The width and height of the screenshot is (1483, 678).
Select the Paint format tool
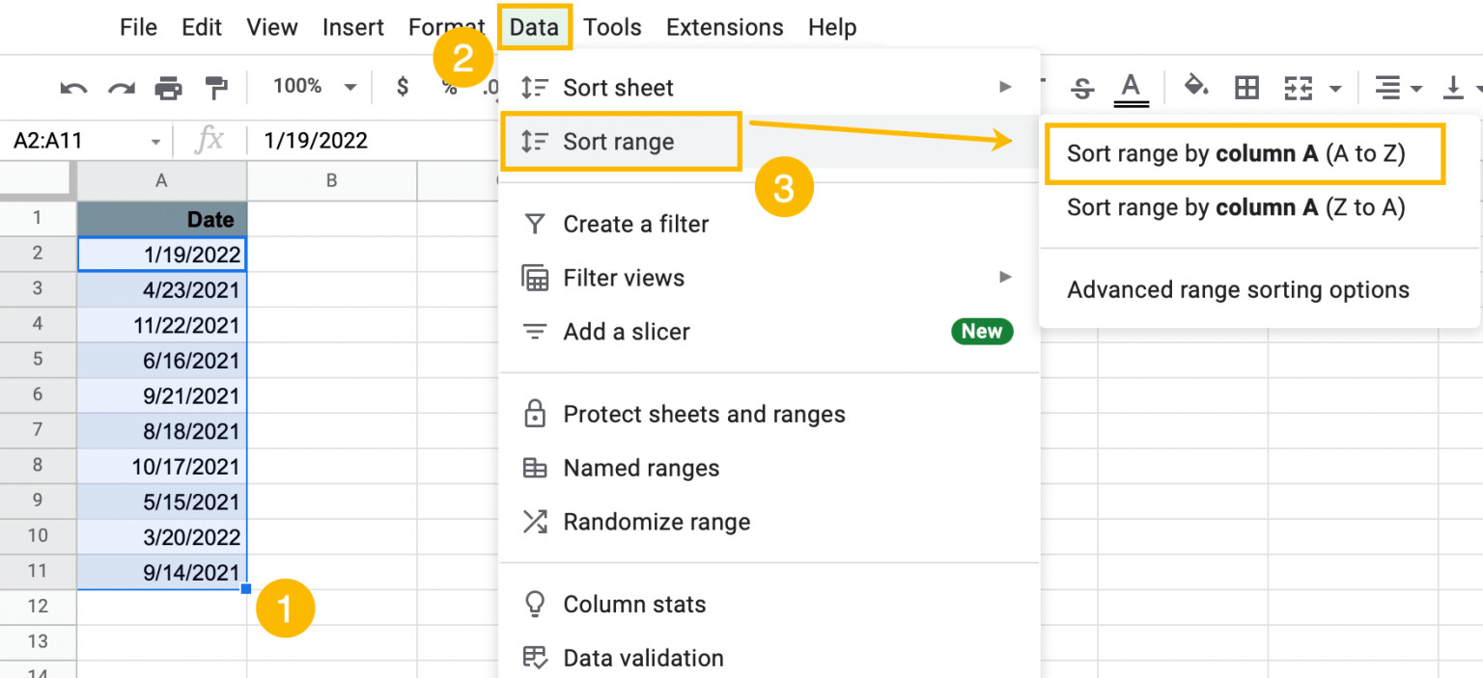[x=217, y=86]
